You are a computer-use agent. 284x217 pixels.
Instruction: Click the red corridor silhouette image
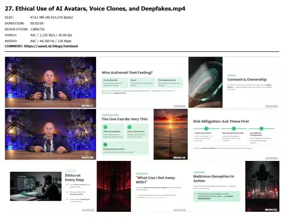114,186
